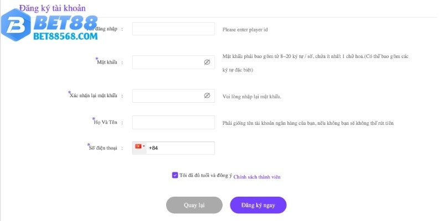443x221 pixels.
Task: Click the Đăng ký tài khoản heading
Action: click(x=52, y=8)
